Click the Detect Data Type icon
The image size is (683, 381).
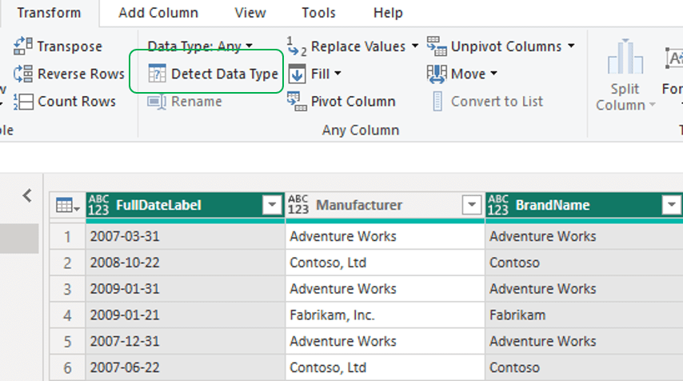click(158, 74)
